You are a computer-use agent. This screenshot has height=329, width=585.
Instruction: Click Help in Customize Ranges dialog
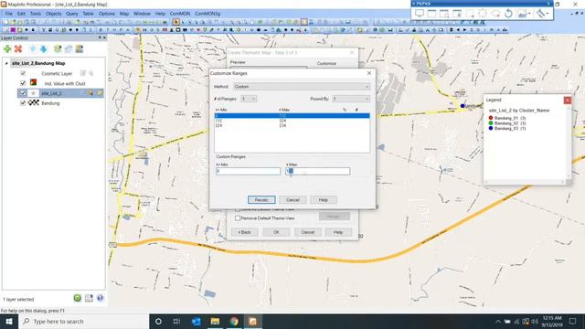323,200
